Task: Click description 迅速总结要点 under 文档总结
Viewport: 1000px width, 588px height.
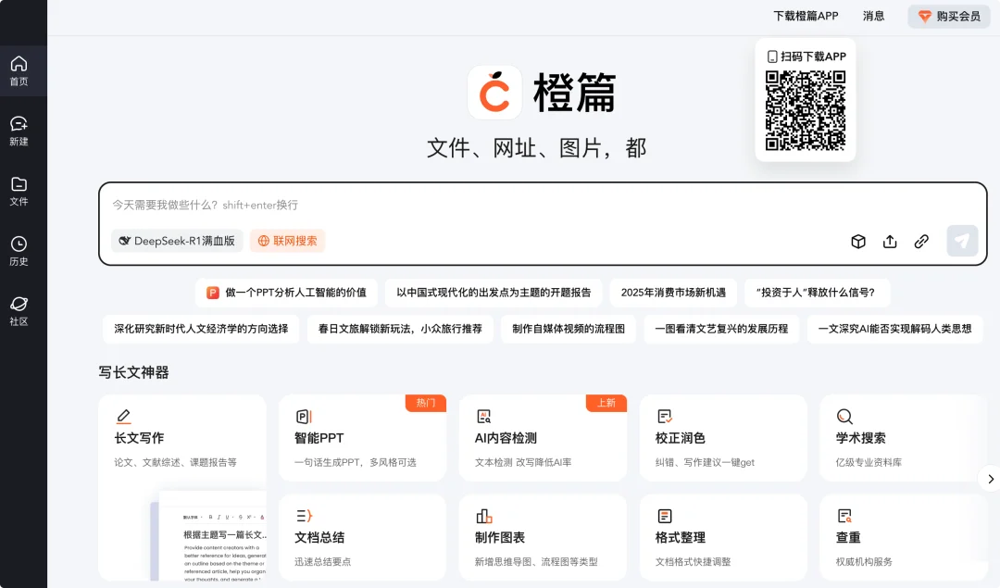Action: pos(323,562)
